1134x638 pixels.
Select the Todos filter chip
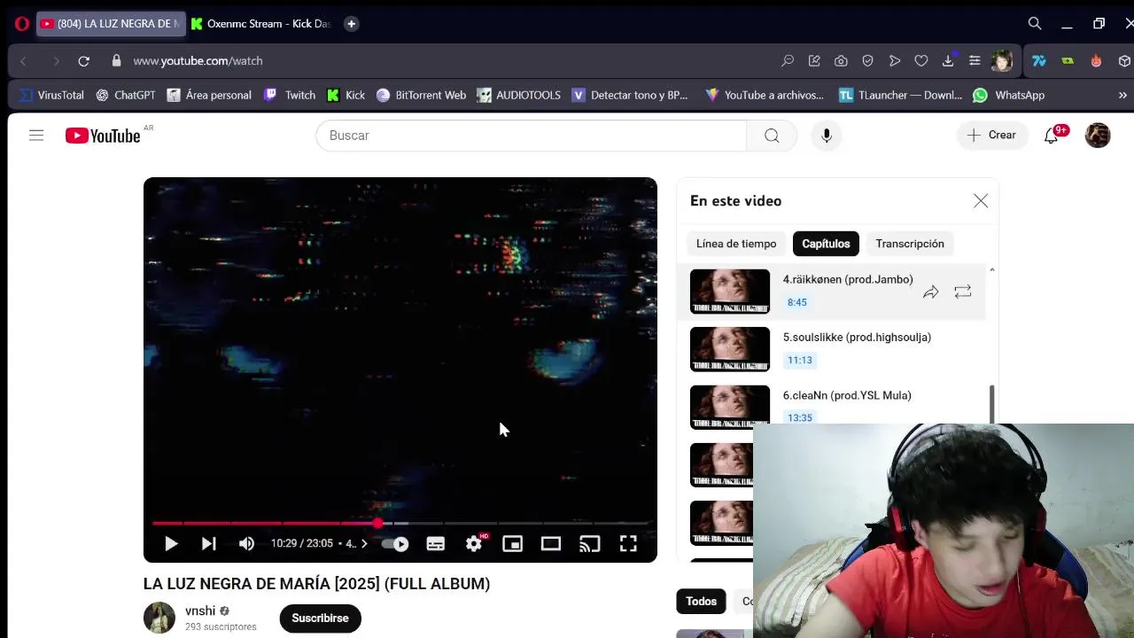701,602
